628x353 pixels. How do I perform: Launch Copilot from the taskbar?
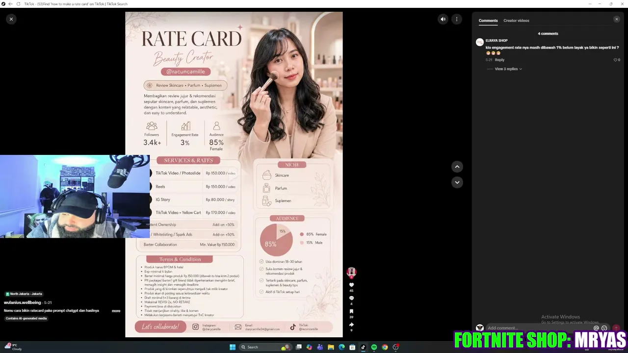(309, 347)
